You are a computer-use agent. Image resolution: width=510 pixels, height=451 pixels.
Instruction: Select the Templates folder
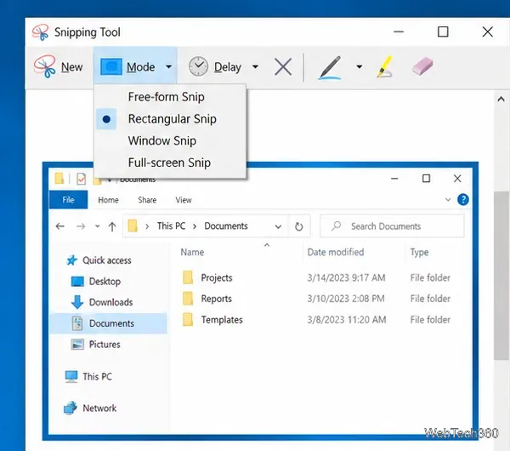point(222,320)
